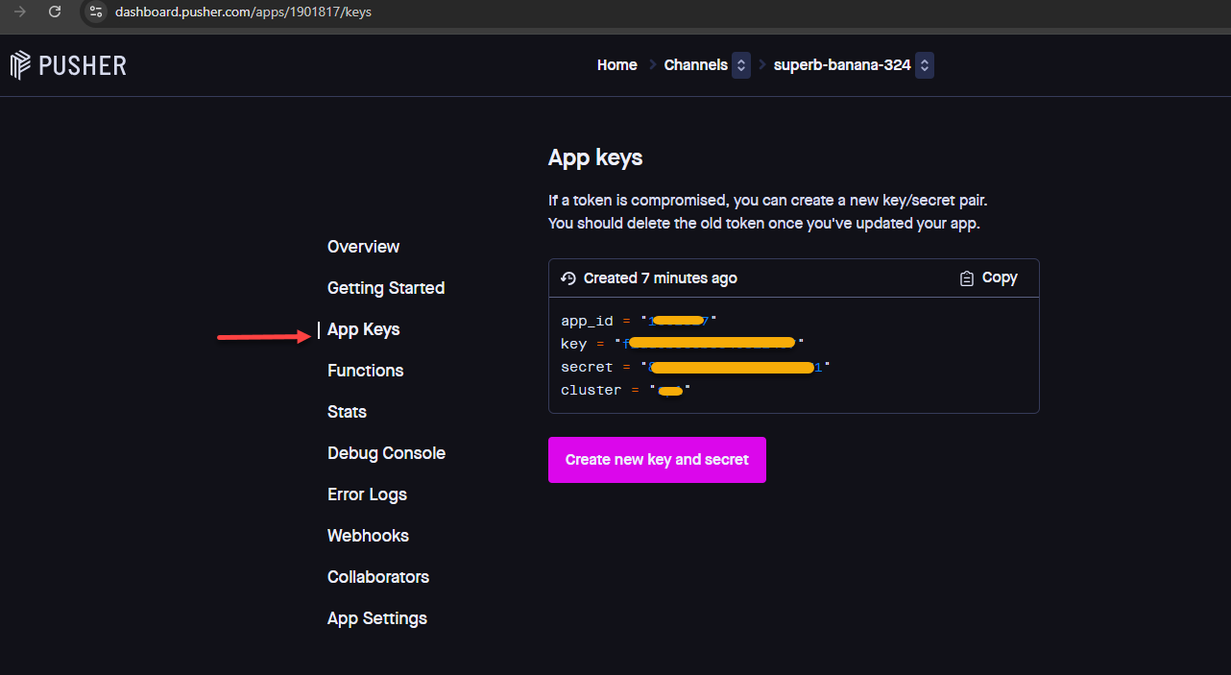
Task: Open Getting Started in the sidebar
Action: pyautogui.click(x=386, y=288)
